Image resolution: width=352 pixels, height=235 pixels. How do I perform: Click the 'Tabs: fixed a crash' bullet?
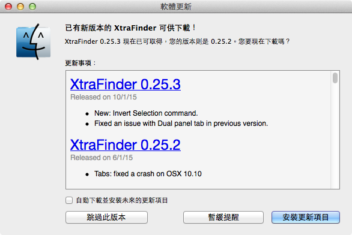coord(148,174)
